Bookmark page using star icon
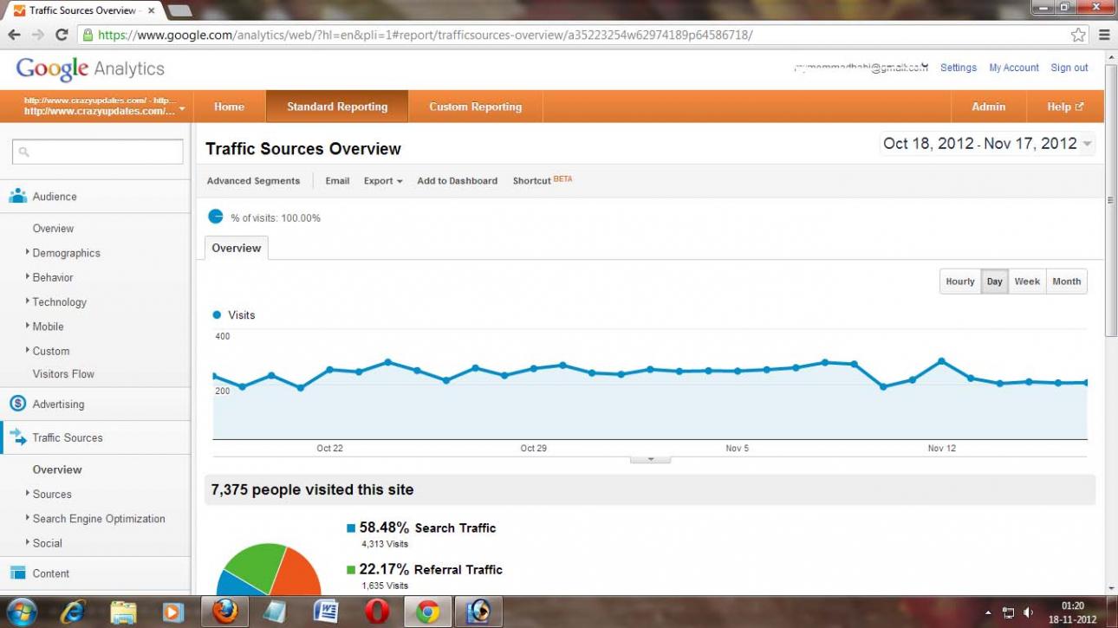 [x=1078, y=35]
